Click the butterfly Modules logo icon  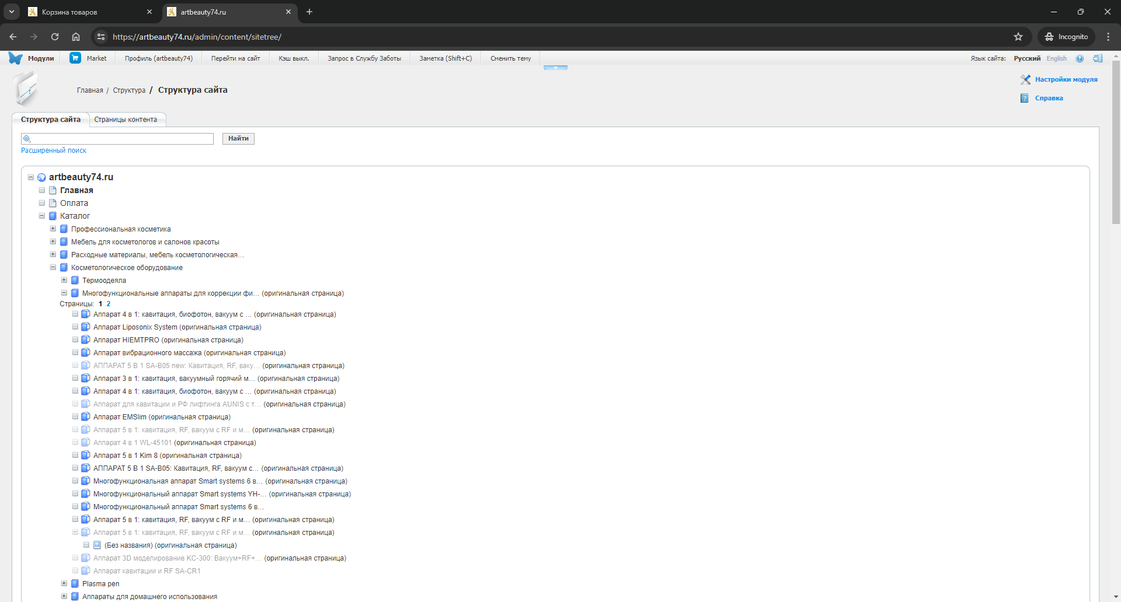16,58
